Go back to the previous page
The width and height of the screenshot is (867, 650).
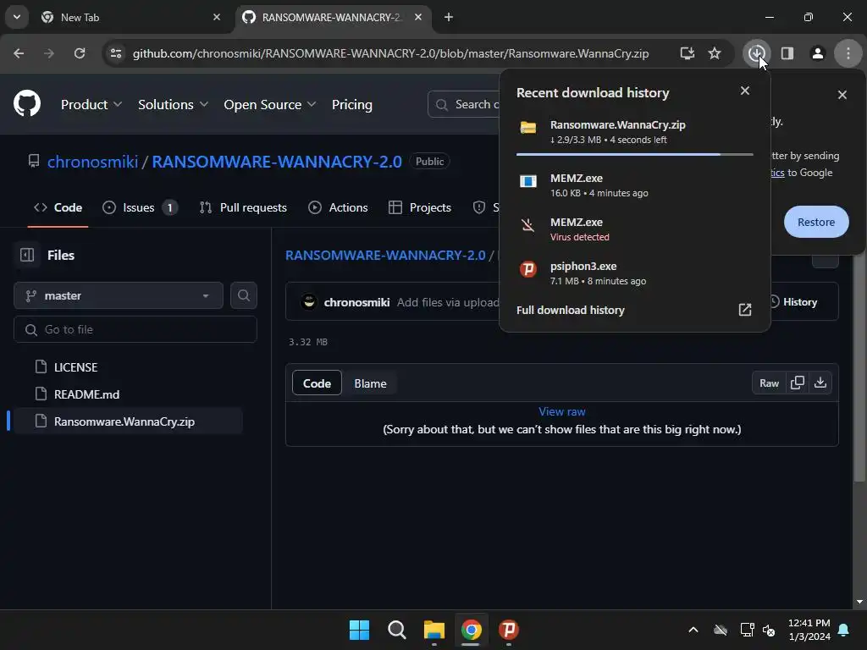click(19, 53)
